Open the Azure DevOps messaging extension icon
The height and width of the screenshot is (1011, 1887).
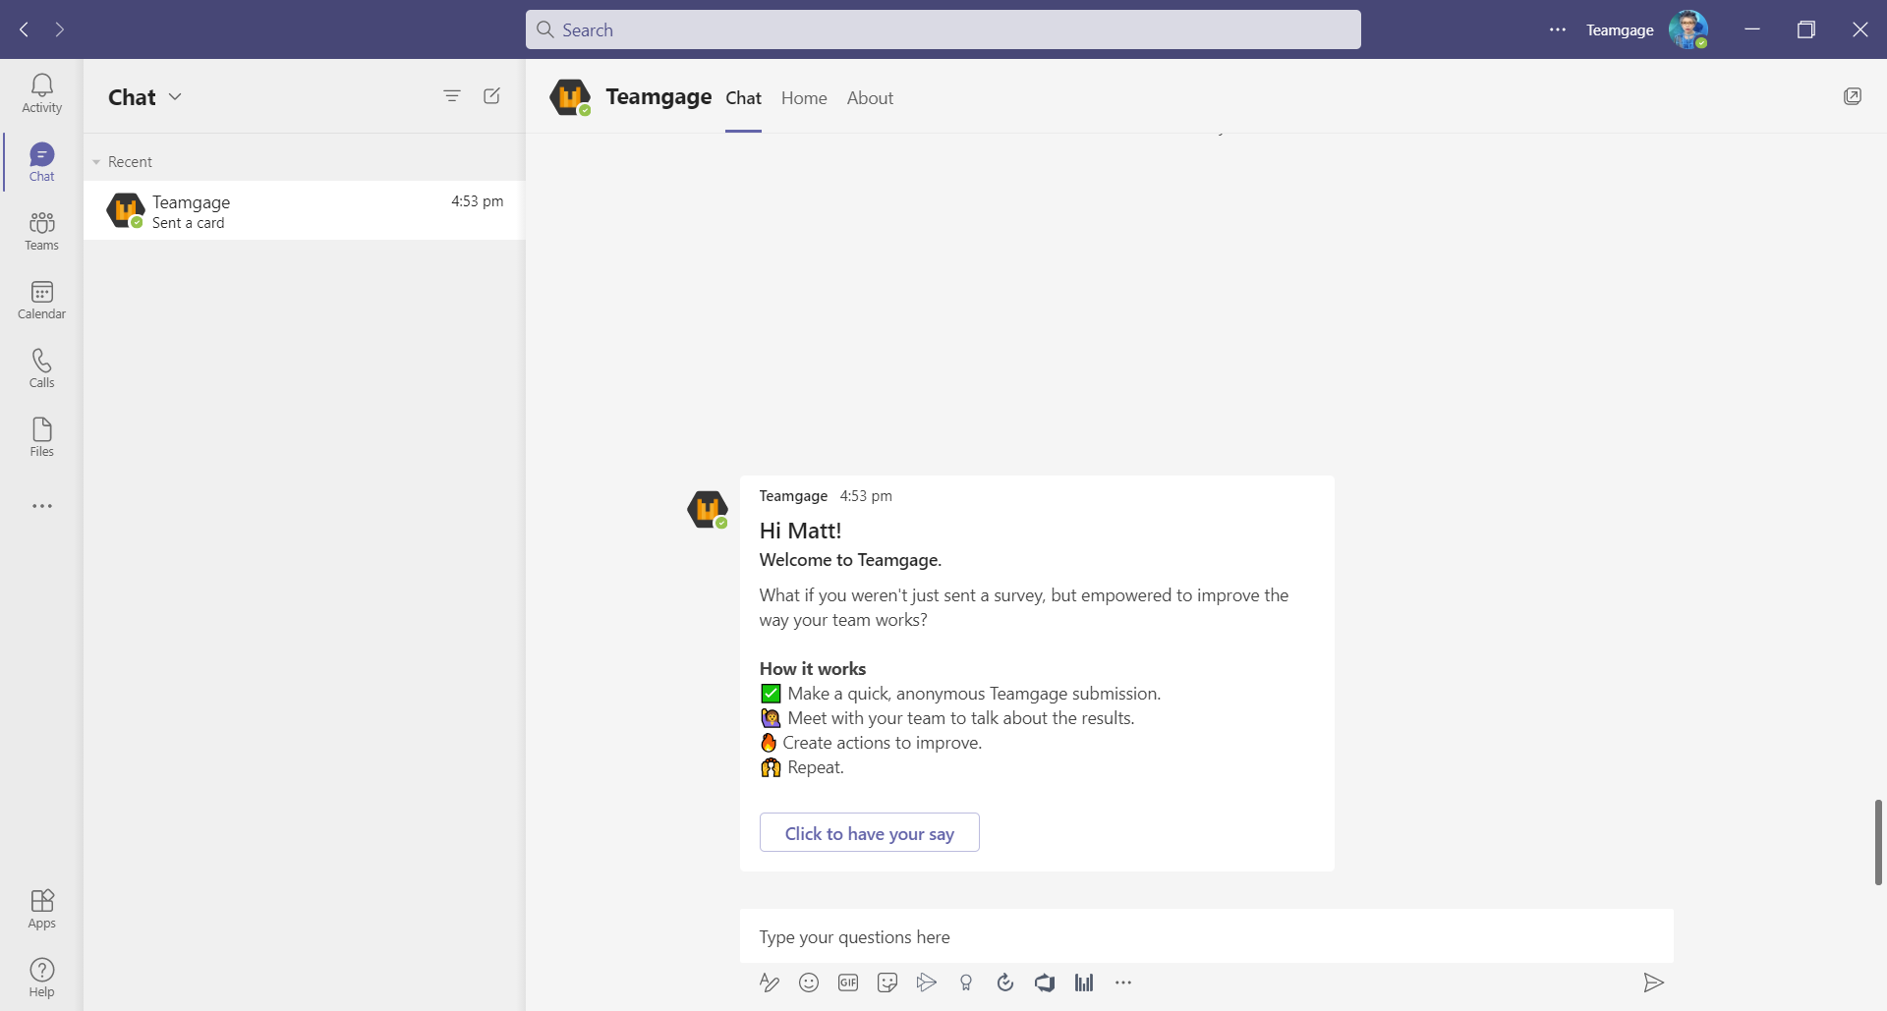1045,983
